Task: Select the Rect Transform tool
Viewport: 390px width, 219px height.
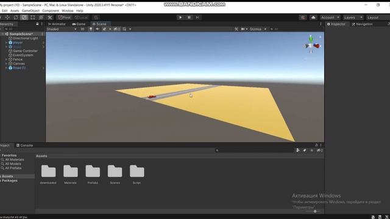Action: pos(32,18)
